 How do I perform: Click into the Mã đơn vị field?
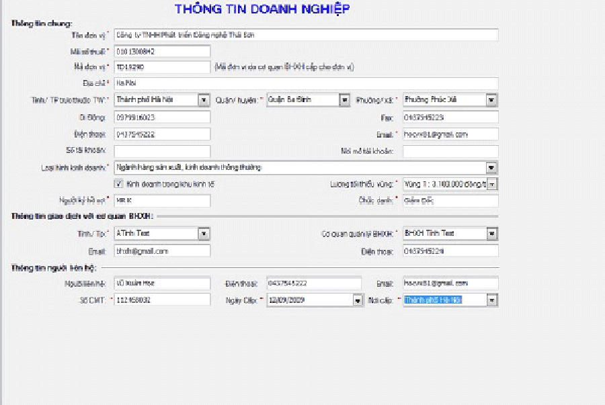[162, 67]
